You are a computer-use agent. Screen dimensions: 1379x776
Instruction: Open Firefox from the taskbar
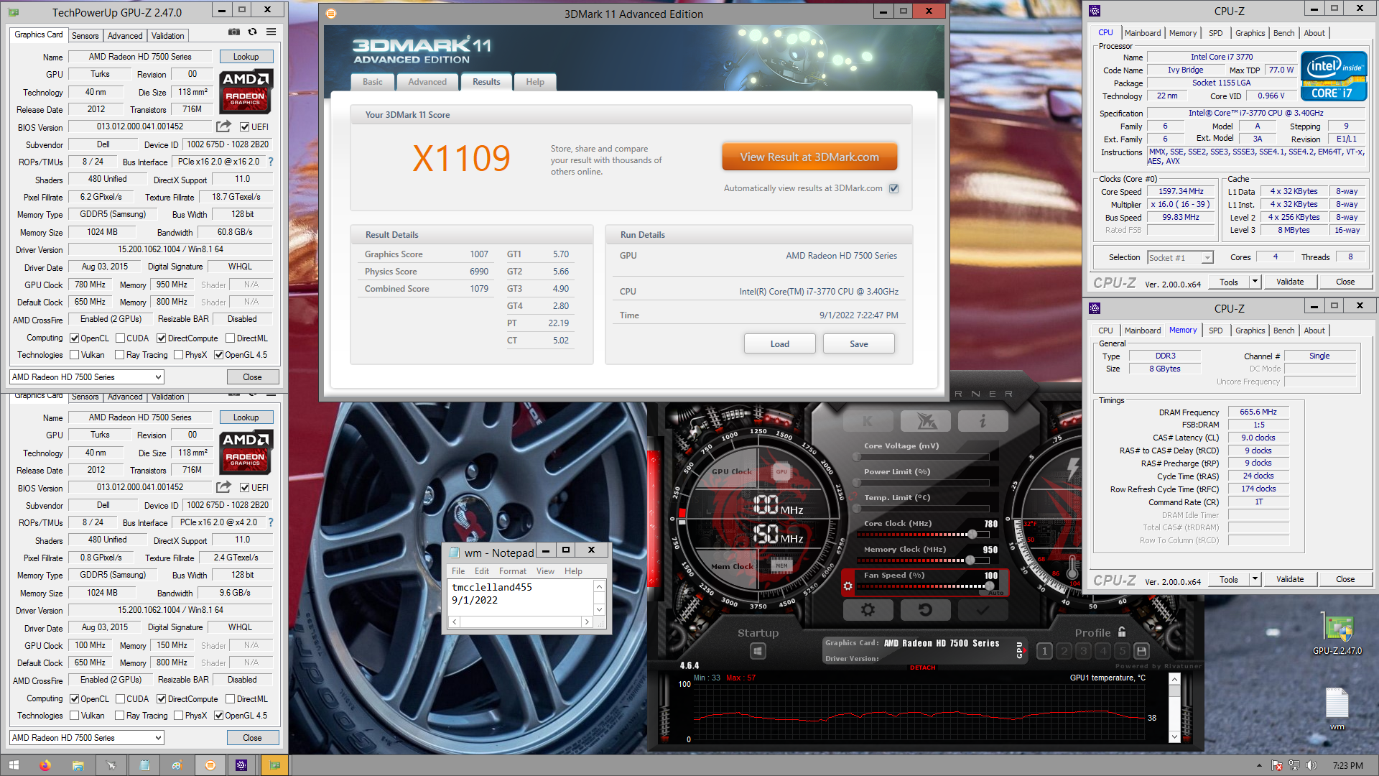click(x=45, y=765)
